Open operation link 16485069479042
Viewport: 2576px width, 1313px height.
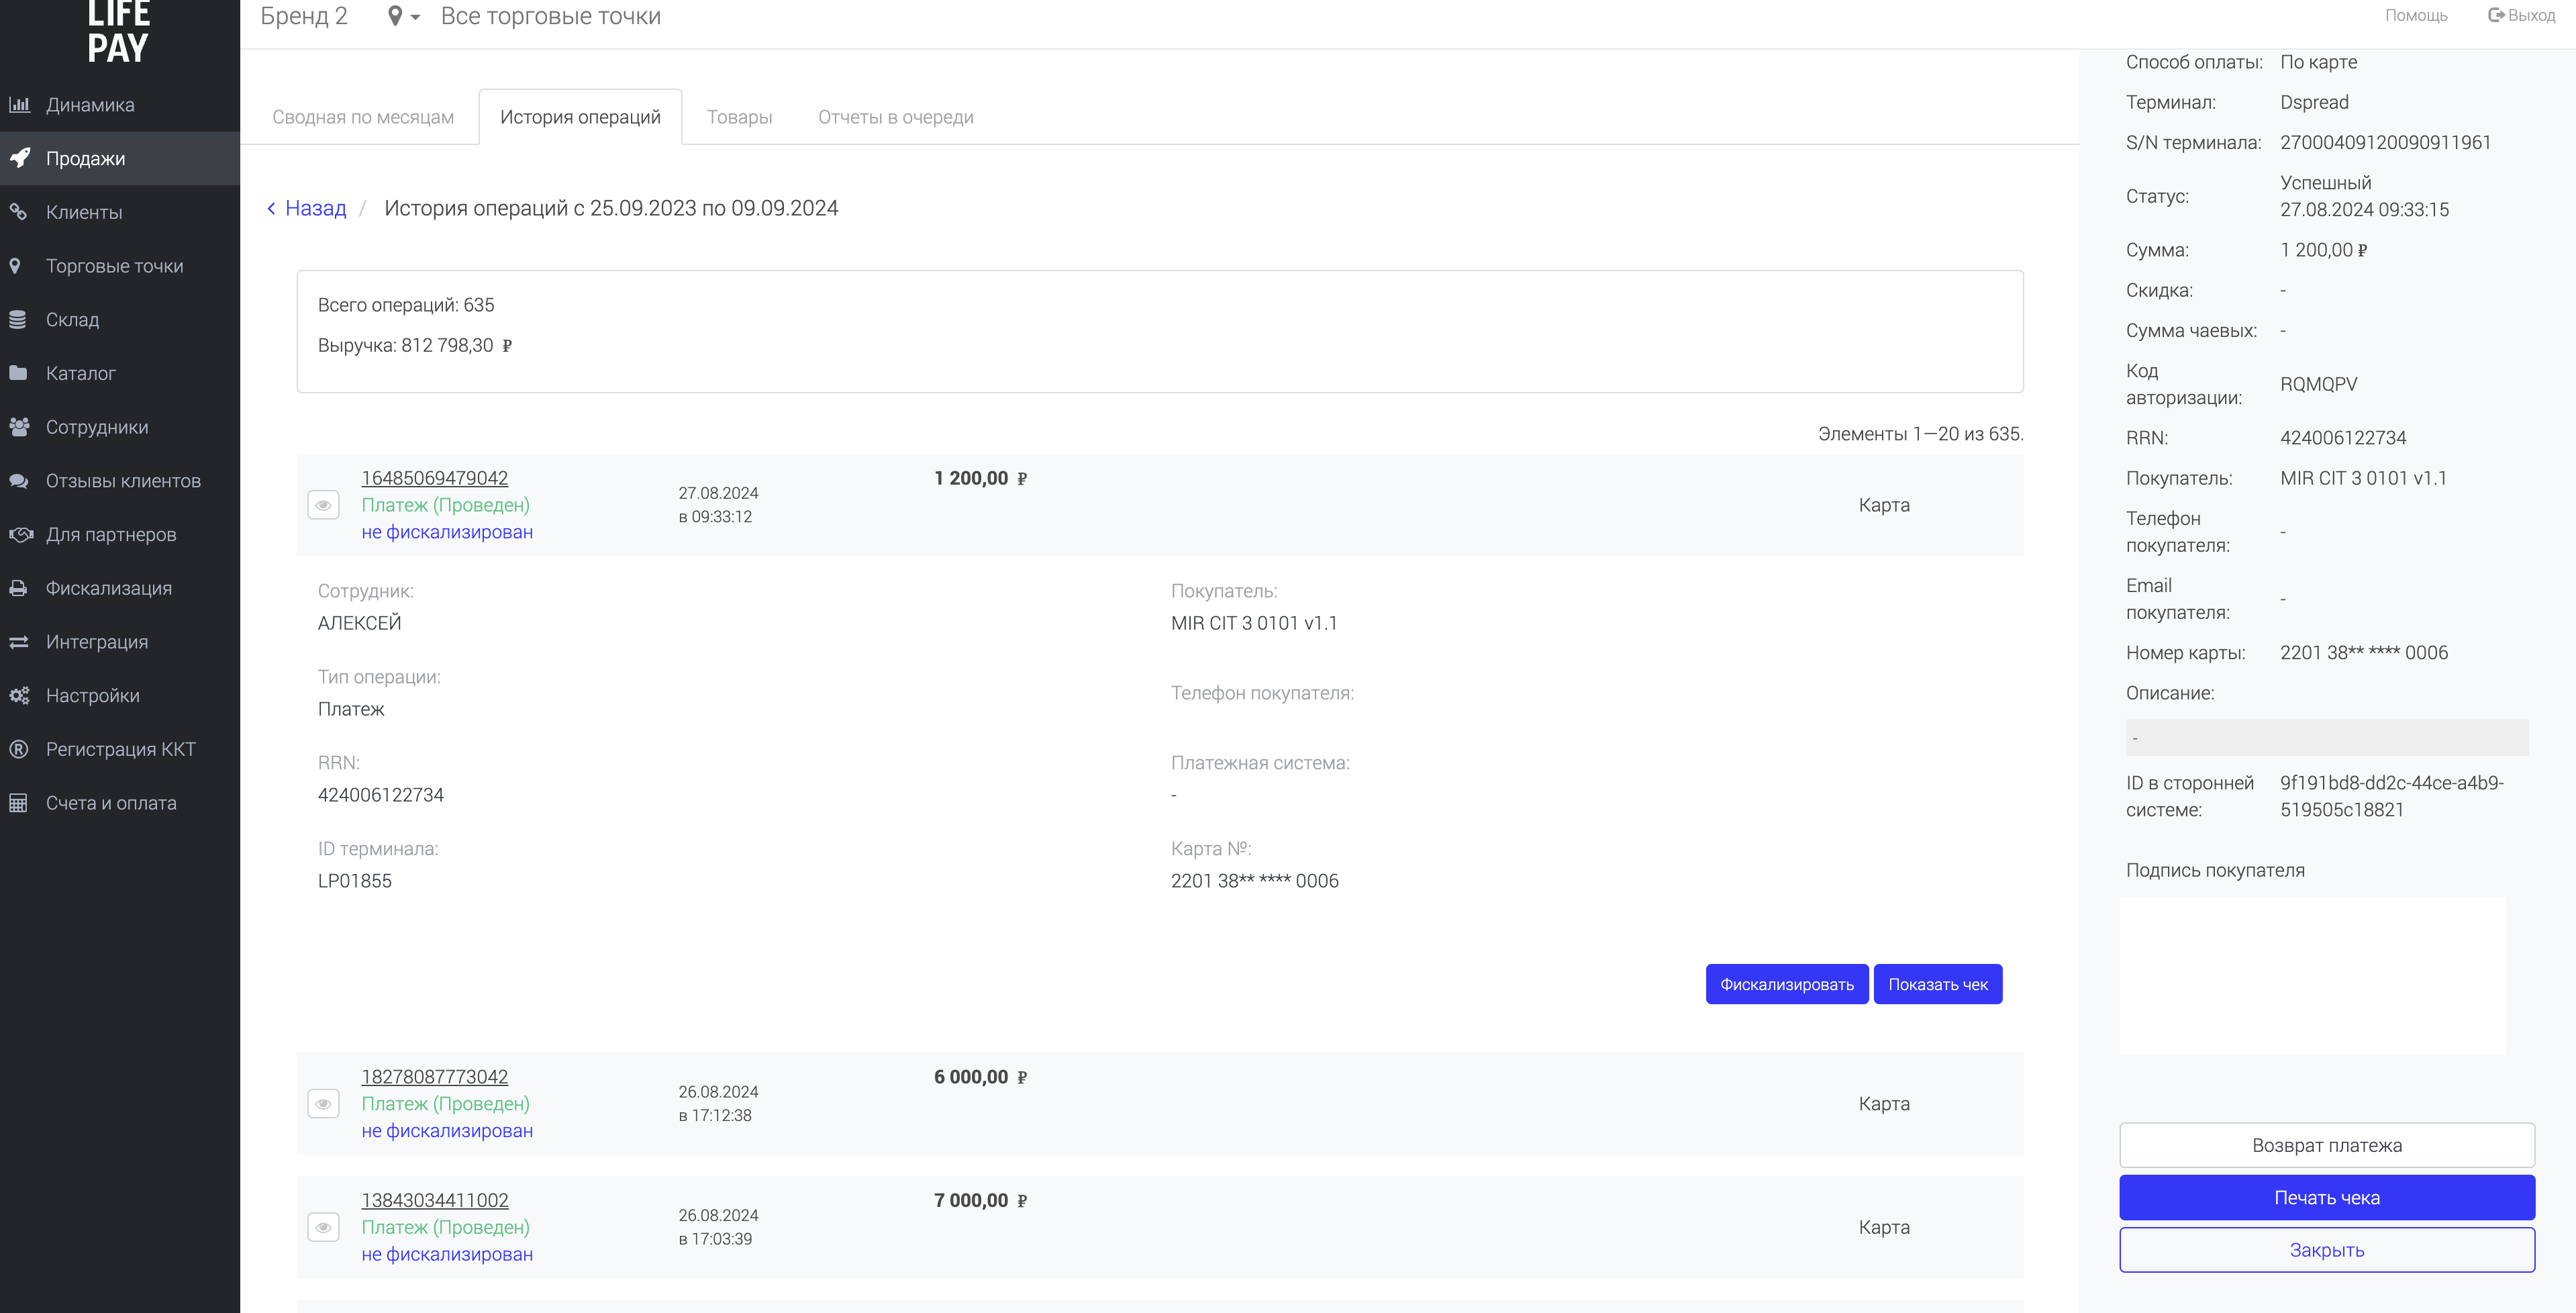pos(434,478)
